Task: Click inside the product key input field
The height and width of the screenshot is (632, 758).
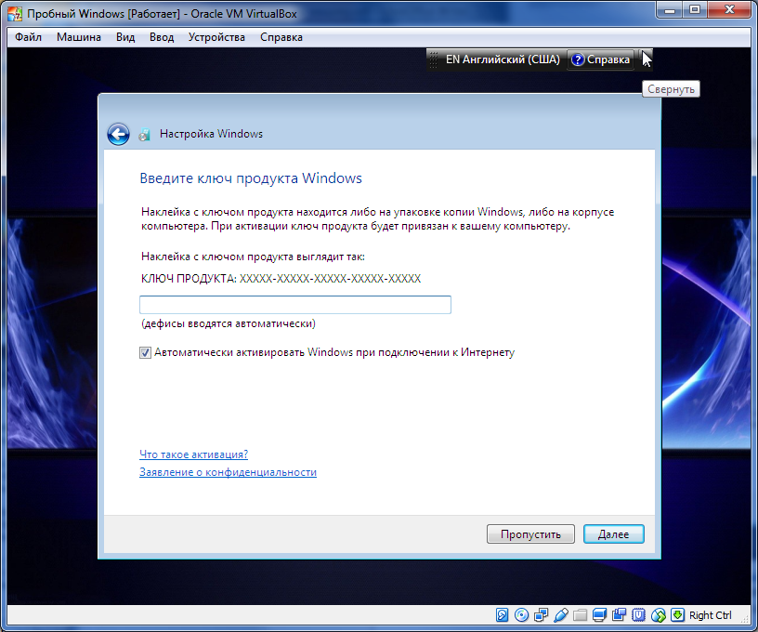Action: click(294, 304)
